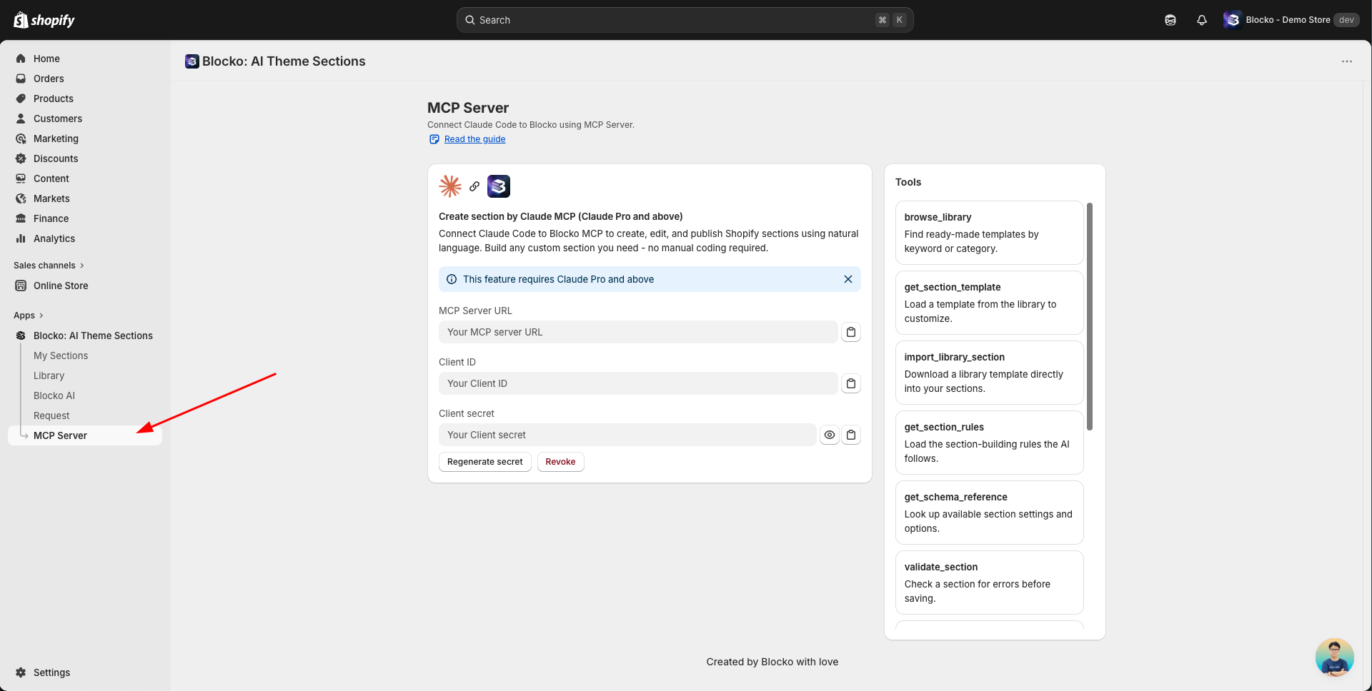Expand the Apps section

(29, 316)
